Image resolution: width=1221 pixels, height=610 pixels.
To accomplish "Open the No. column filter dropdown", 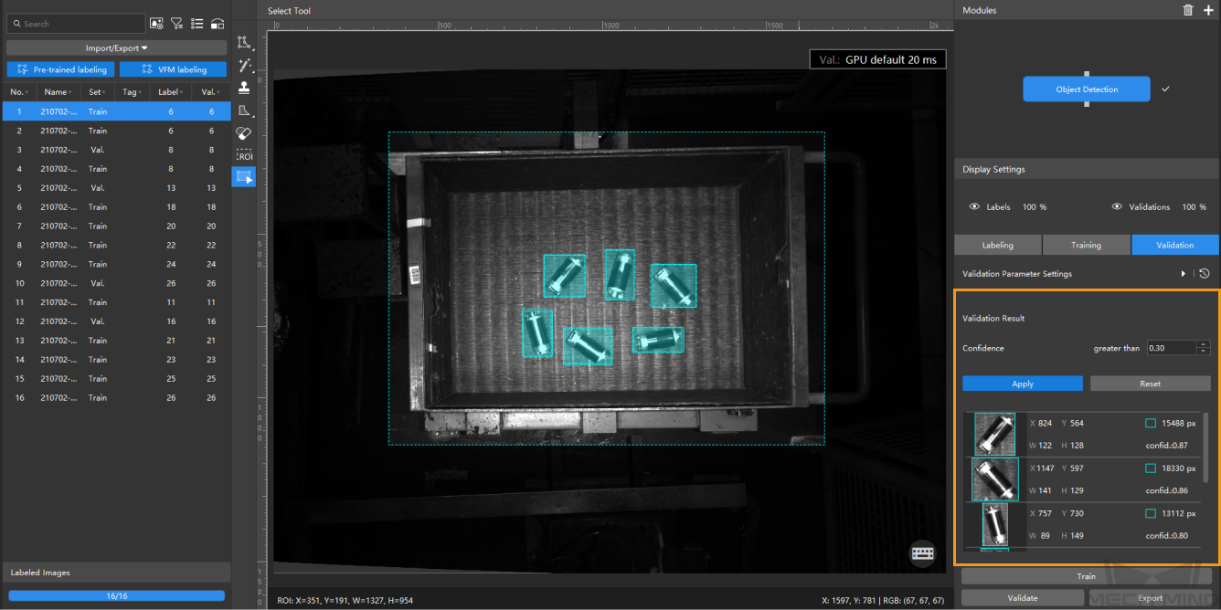I will pos(27,92).
